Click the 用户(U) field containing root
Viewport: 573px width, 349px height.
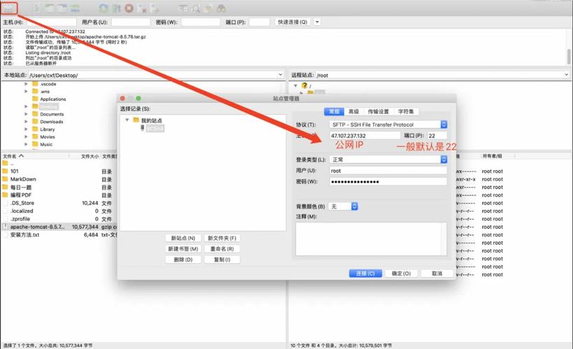[x=388, y=170]
